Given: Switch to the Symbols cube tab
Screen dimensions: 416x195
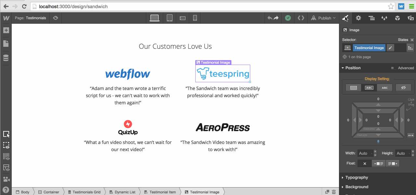Looking at the screenshot, I should [397, 18].
